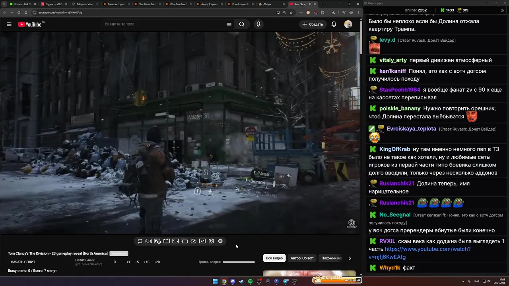Click the audio boost waves icon under video
509x286 pixels.
pos(149,241)
